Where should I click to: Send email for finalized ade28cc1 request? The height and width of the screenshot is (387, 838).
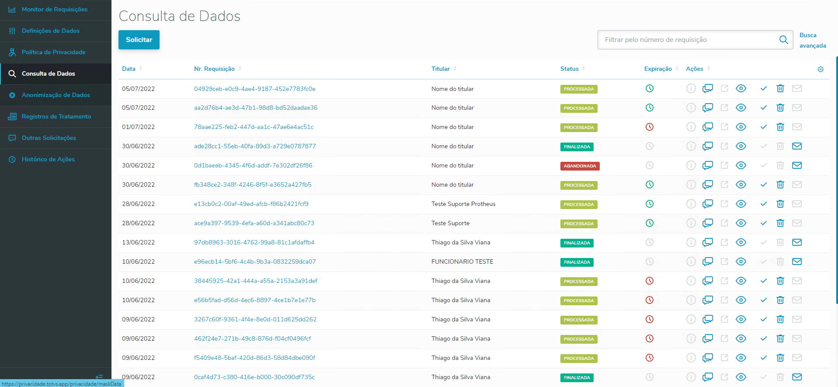coord(797,146)
